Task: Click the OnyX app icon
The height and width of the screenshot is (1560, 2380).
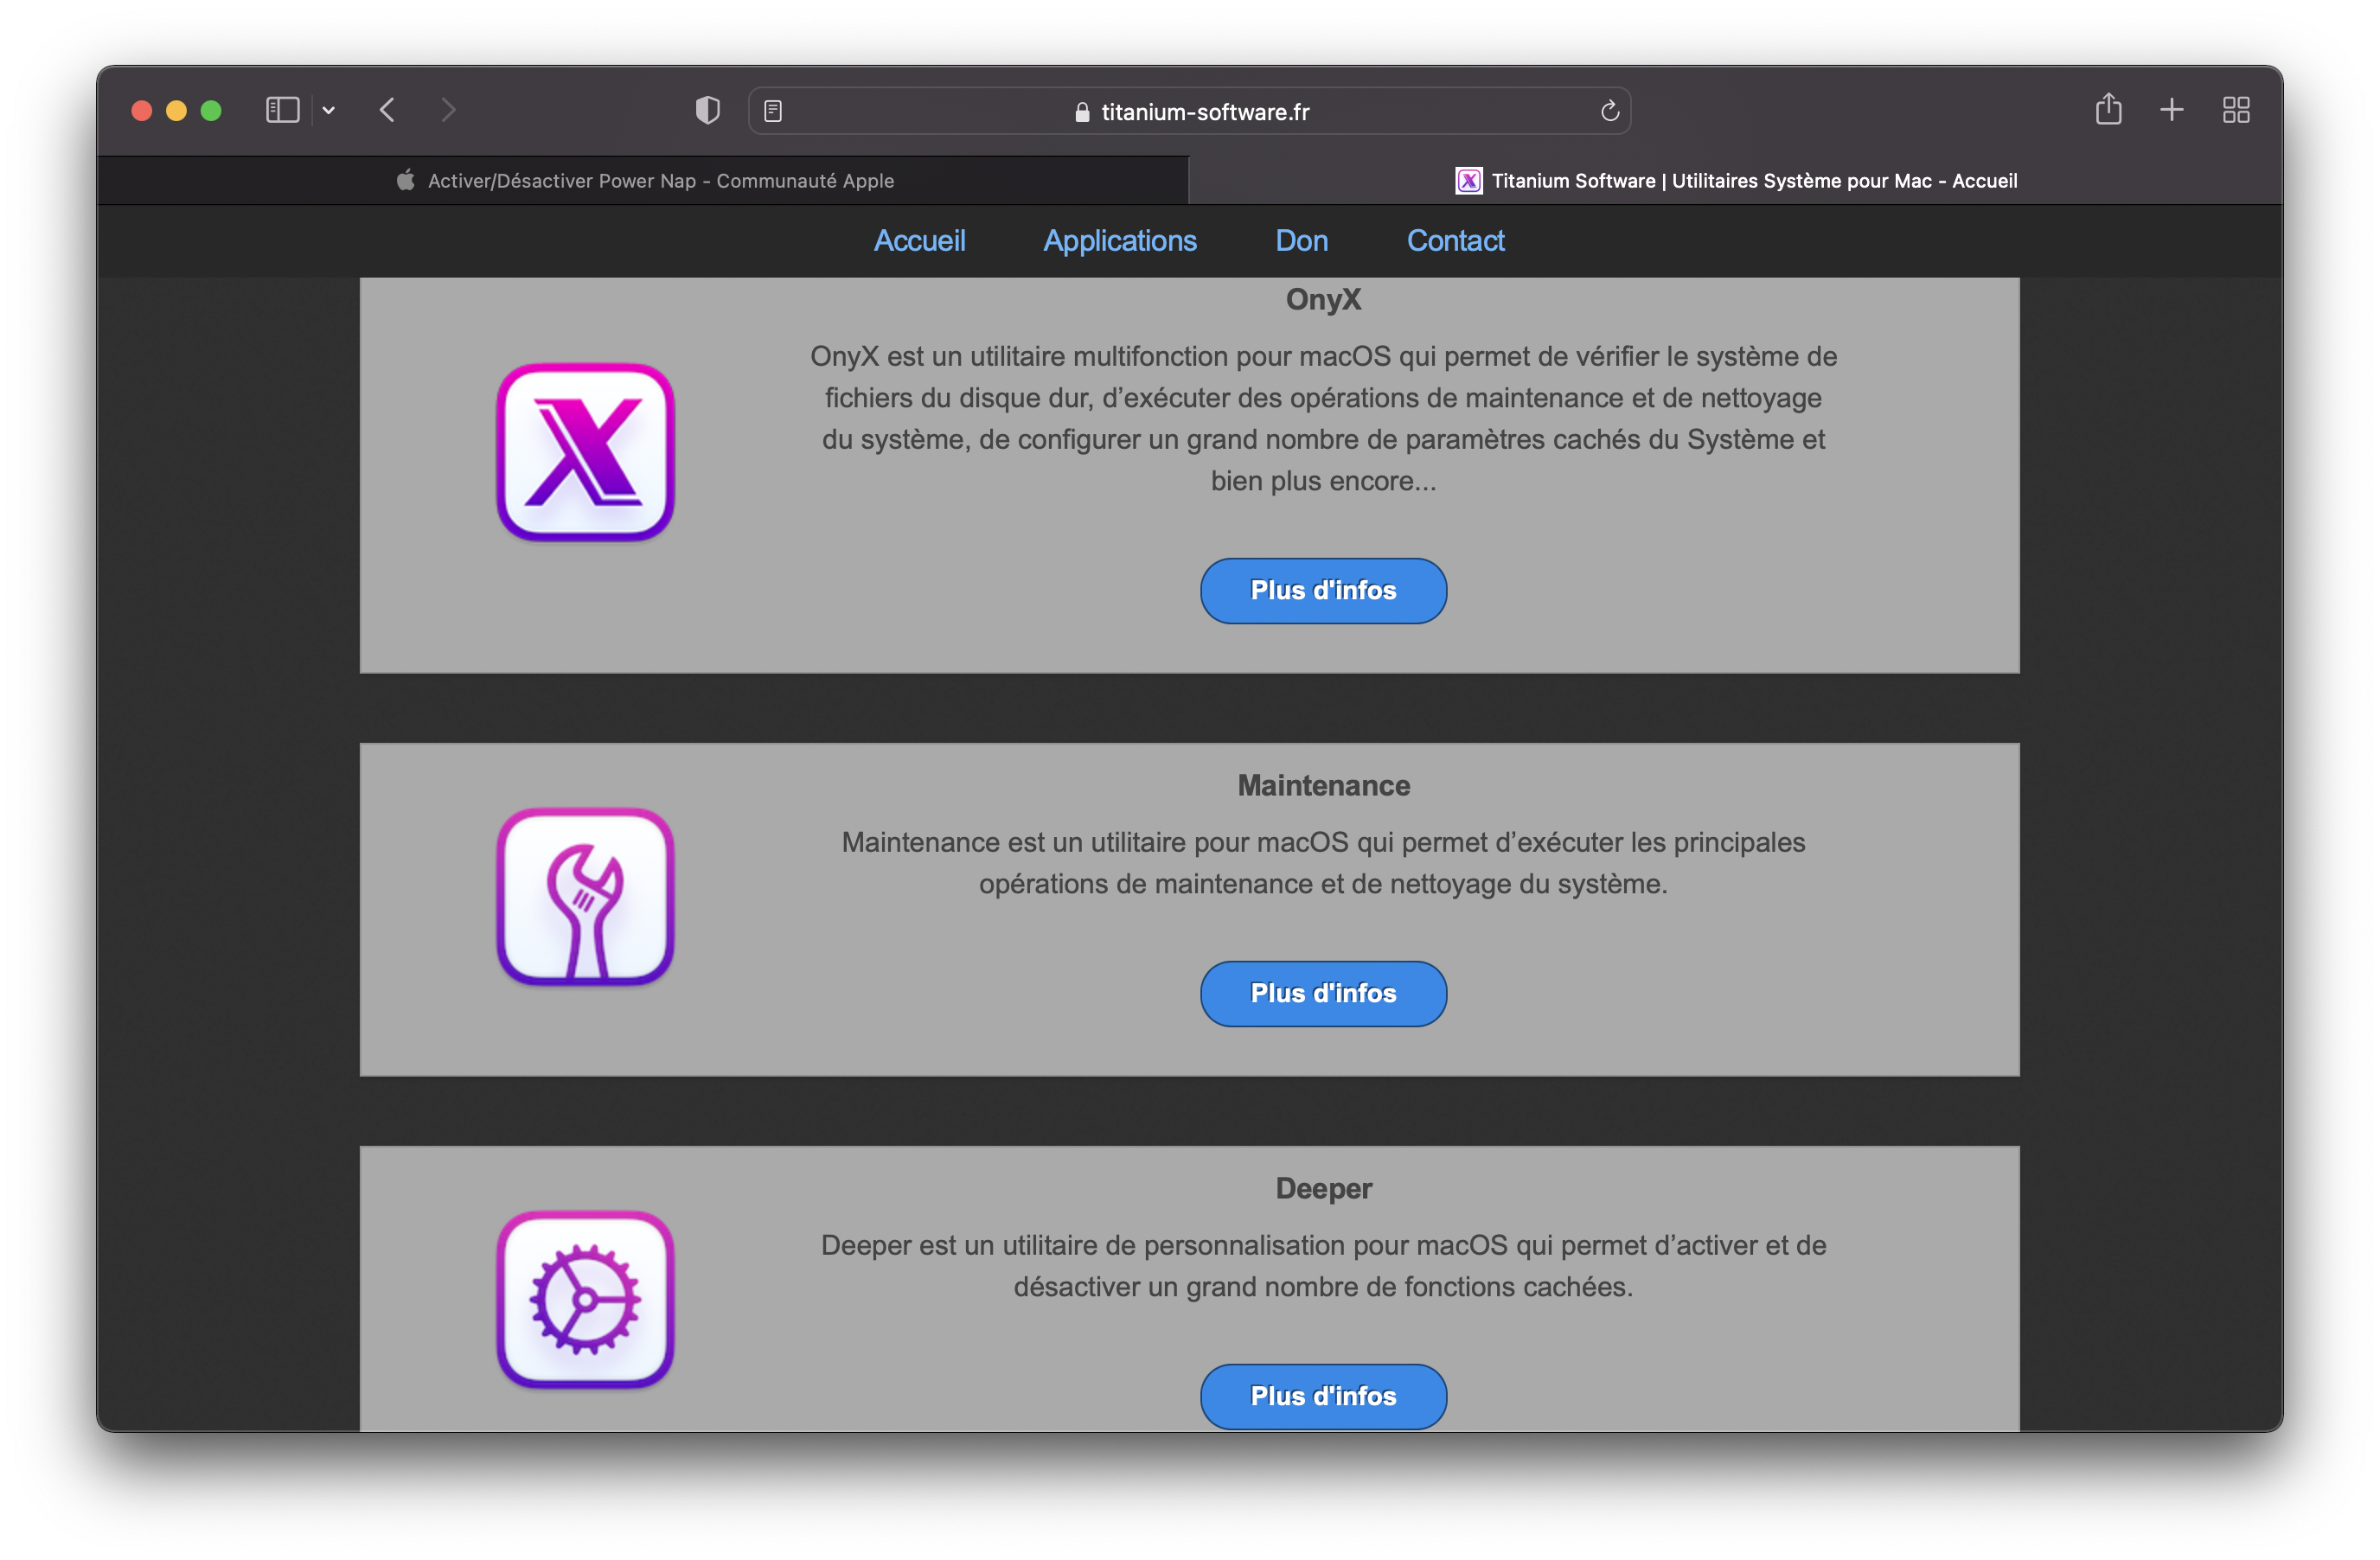Action: coord(585,452)
